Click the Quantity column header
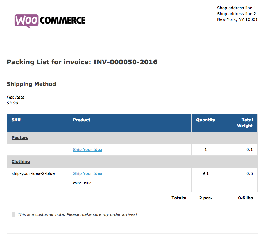263x247 pixels. [x=206, y=120]
